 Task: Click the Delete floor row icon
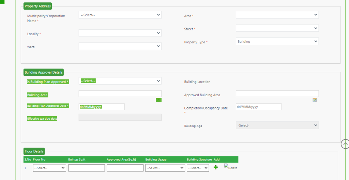point(230,167)
